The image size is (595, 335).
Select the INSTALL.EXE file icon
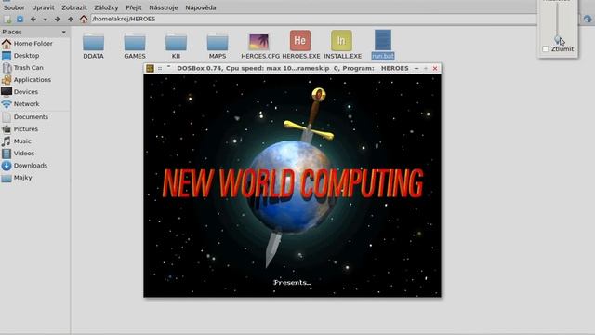tap(341, 41)
